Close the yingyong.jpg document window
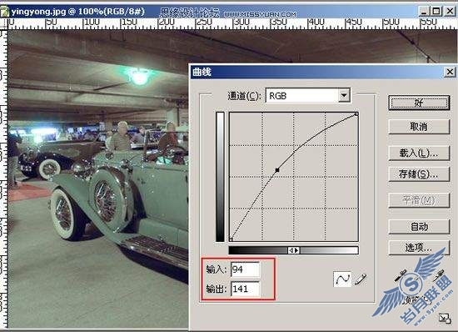 [x=450, y=12]
